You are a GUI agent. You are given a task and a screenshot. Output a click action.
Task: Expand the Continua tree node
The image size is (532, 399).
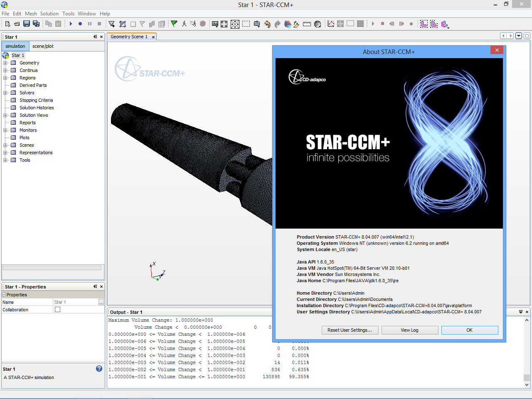click(x=5, y=70)
